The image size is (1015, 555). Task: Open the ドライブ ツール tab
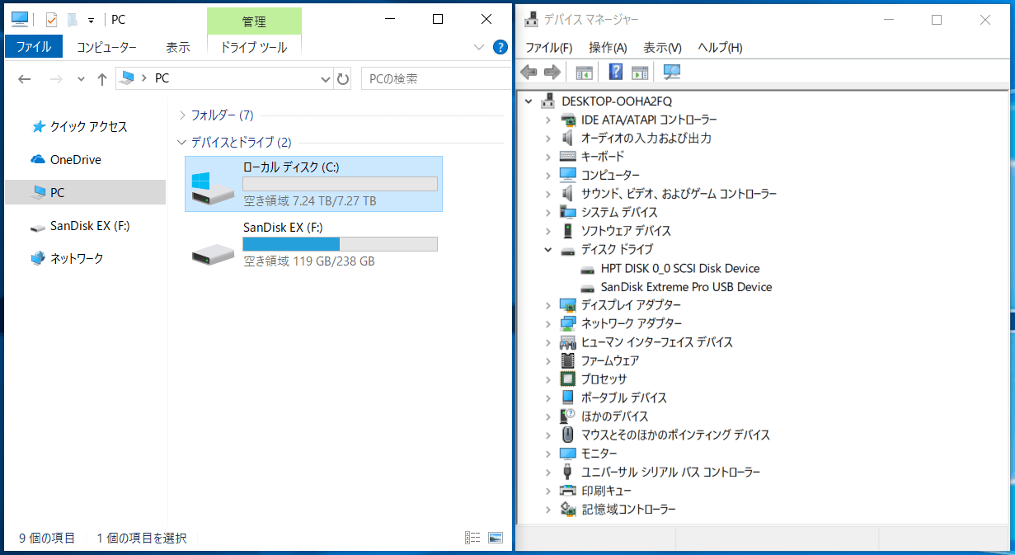click(x=254, y=47)
